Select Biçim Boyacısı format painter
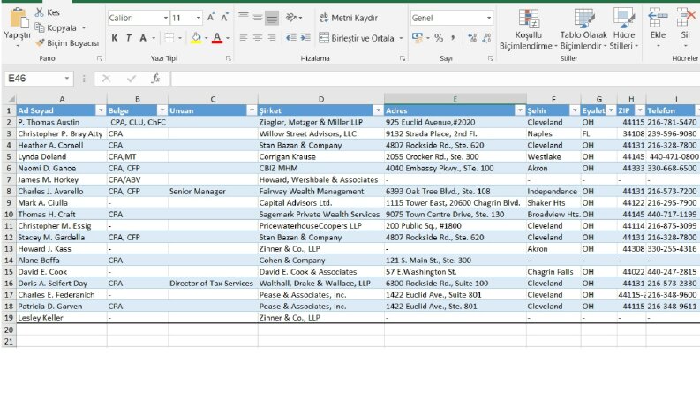Image resolution: width=700 pixels, height=394 pixels. coord(67,43)
